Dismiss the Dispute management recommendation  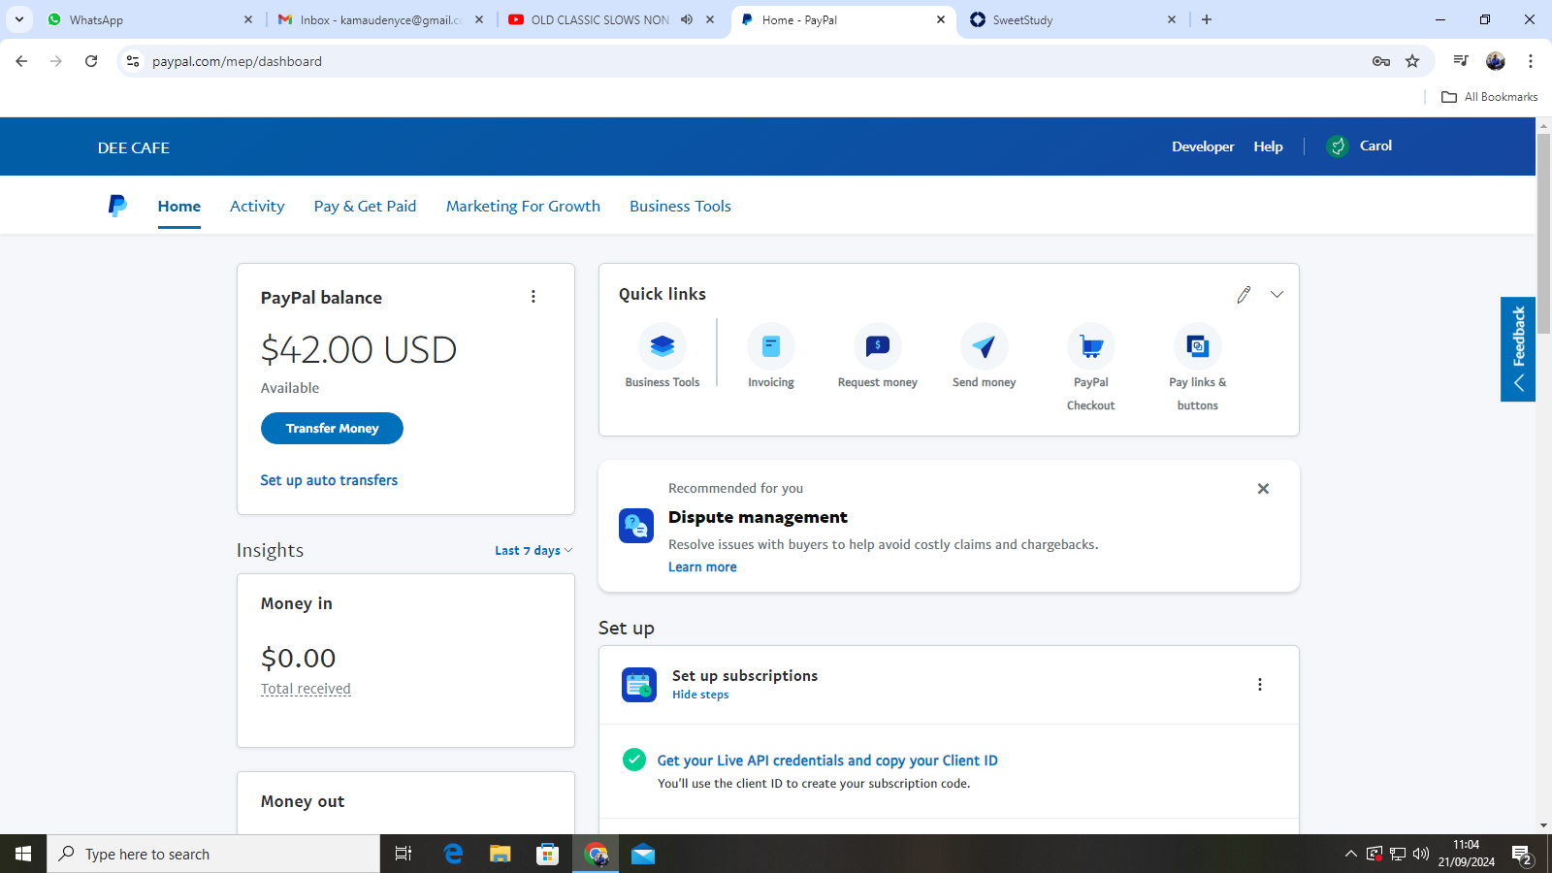pyautogui.click(x=1263, y=489)
